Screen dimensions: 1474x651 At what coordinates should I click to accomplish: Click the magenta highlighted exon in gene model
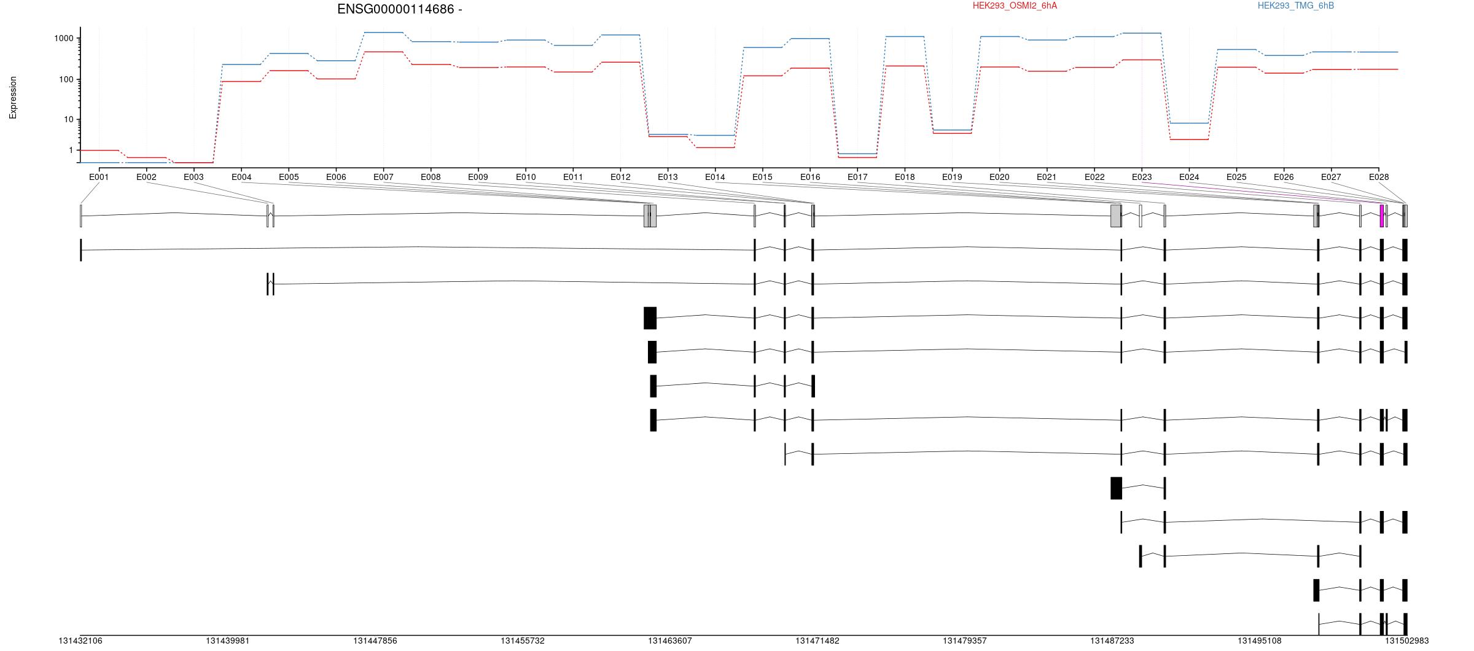click(x=1382, y=216)
